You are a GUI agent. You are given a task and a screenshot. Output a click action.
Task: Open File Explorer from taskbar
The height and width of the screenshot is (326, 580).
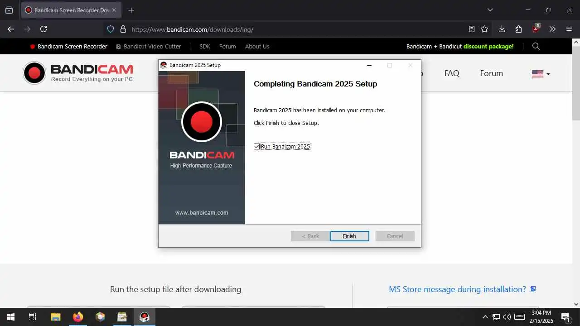click(x=55, y=317)
